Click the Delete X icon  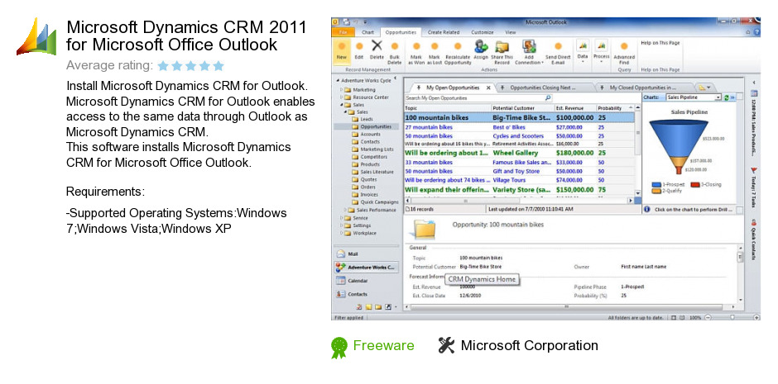(377, 46)
